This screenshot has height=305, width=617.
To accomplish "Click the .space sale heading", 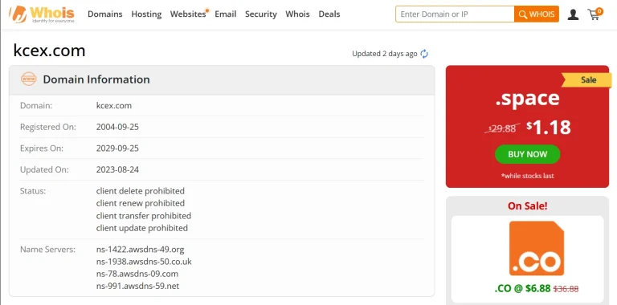I will click(x=527, y=98).
